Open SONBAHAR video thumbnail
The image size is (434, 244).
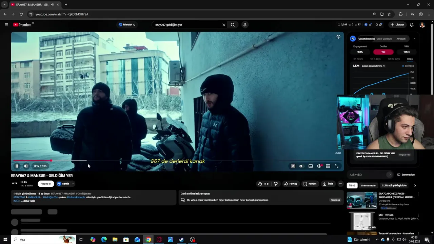pos(362,200)
